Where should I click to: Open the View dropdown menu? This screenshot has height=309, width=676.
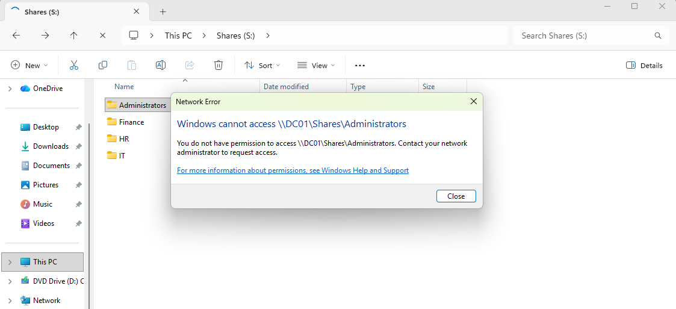(x=316, y=65)
